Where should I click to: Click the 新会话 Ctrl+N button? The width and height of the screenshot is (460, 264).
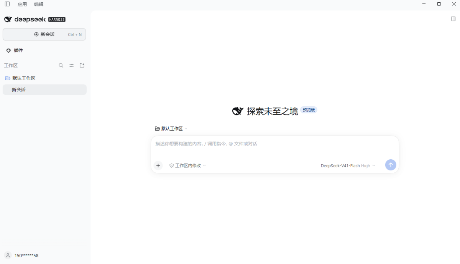44,34
